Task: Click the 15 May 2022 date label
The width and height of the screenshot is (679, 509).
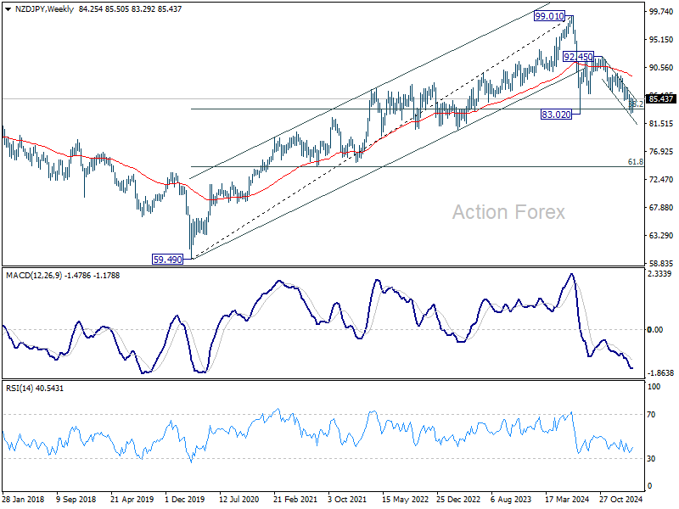Action: pos(405,499)
